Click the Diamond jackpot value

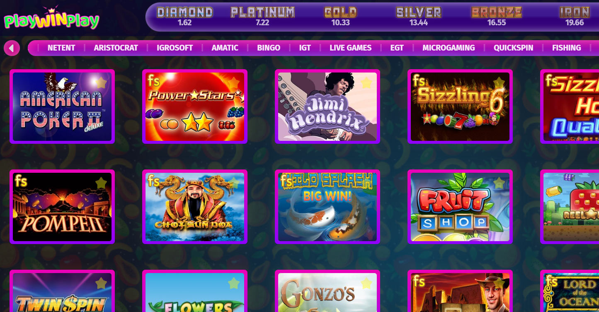point(184,23)
